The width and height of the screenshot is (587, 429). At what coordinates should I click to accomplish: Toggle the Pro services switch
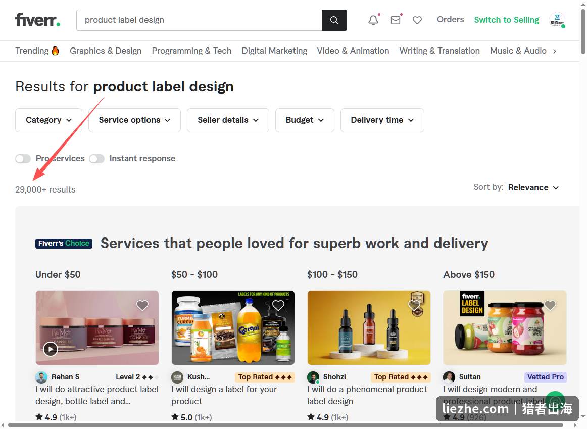pos(23,159)
